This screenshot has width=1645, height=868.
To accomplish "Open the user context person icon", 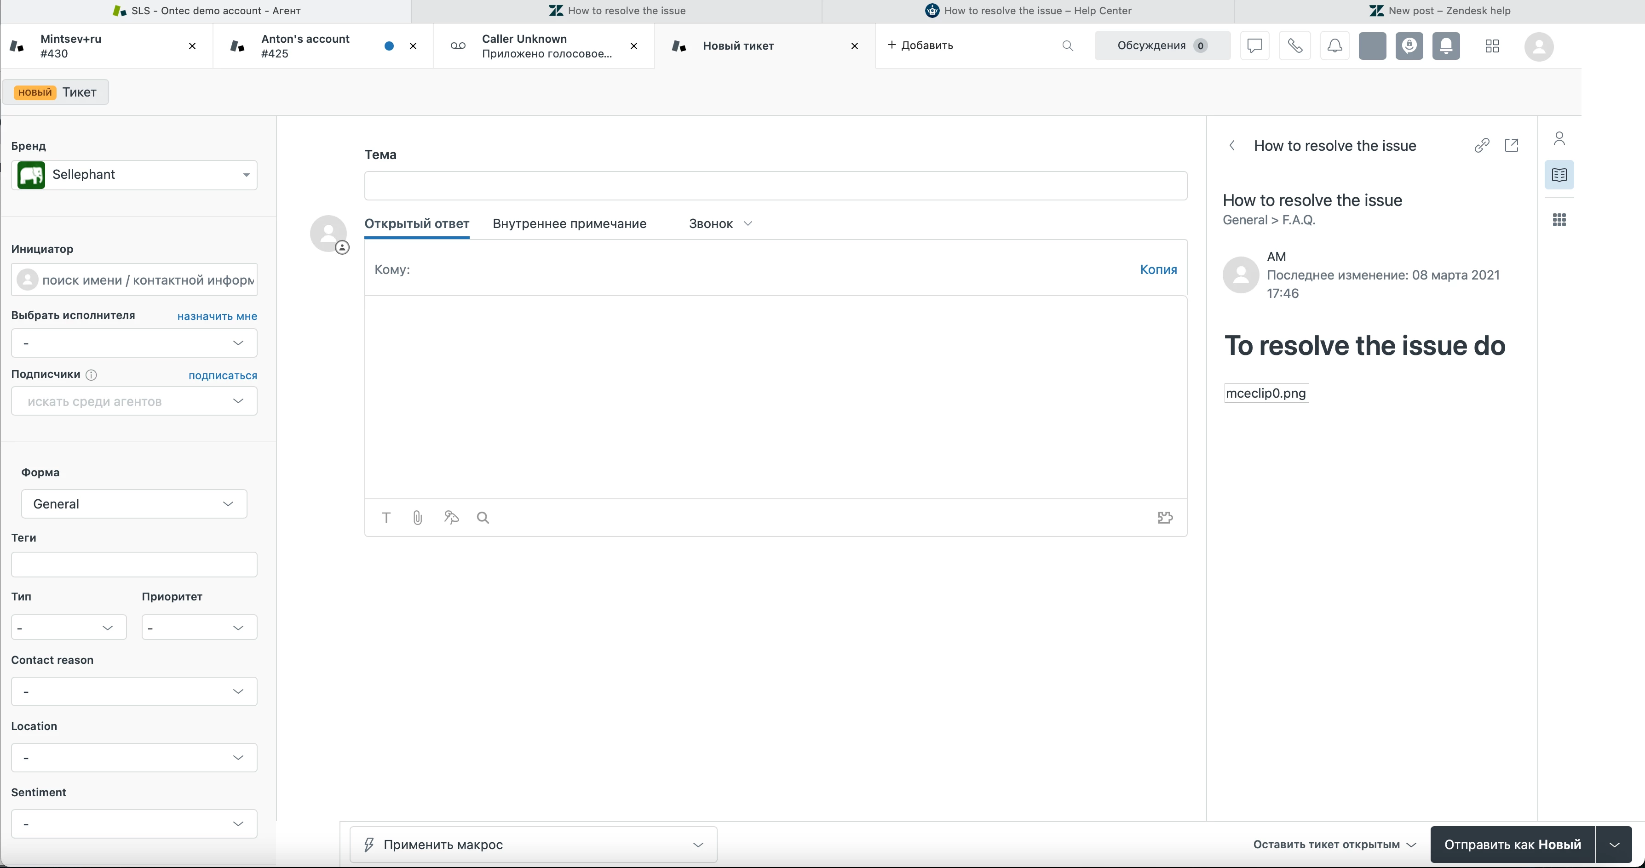I will click(1559, 138).
